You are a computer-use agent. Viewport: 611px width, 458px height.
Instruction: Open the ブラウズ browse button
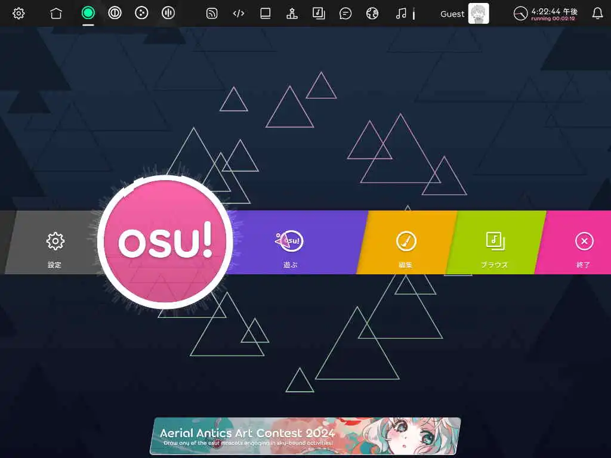495,242
